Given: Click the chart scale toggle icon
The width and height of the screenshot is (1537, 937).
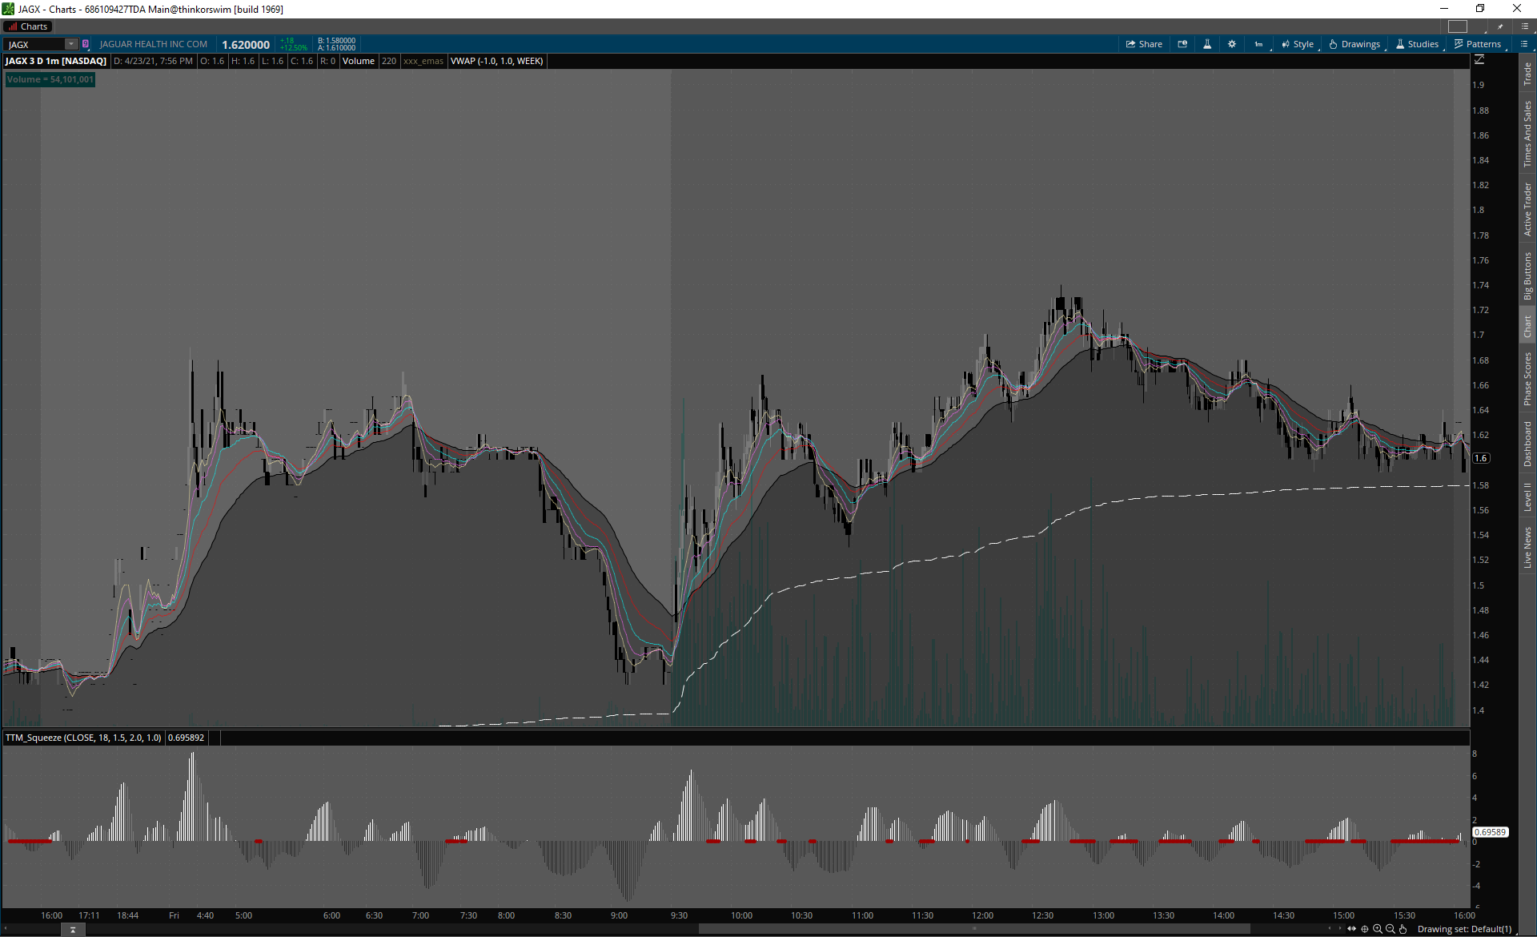Looking at the screenshot, I should pyautogui.click(x=1479, y=60).
